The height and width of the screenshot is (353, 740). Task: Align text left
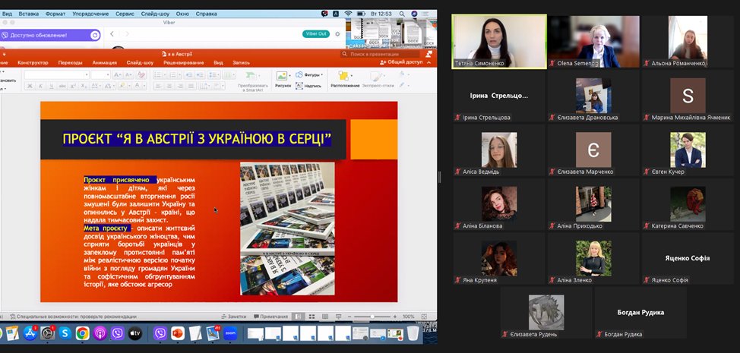tap(158, 86)
